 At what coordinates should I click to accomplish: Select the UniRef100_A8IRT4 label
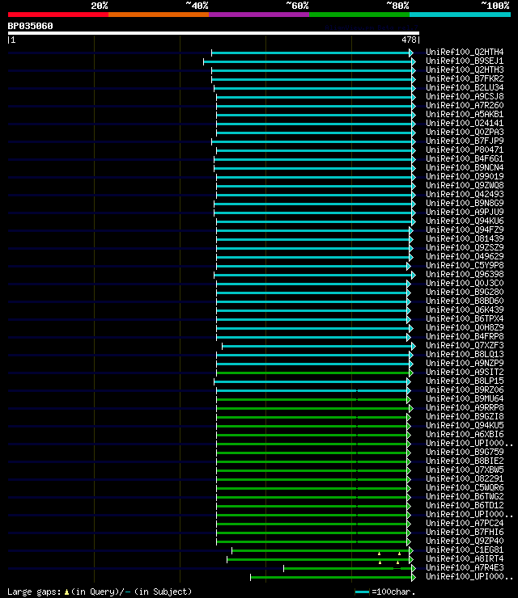click(465, 558)
